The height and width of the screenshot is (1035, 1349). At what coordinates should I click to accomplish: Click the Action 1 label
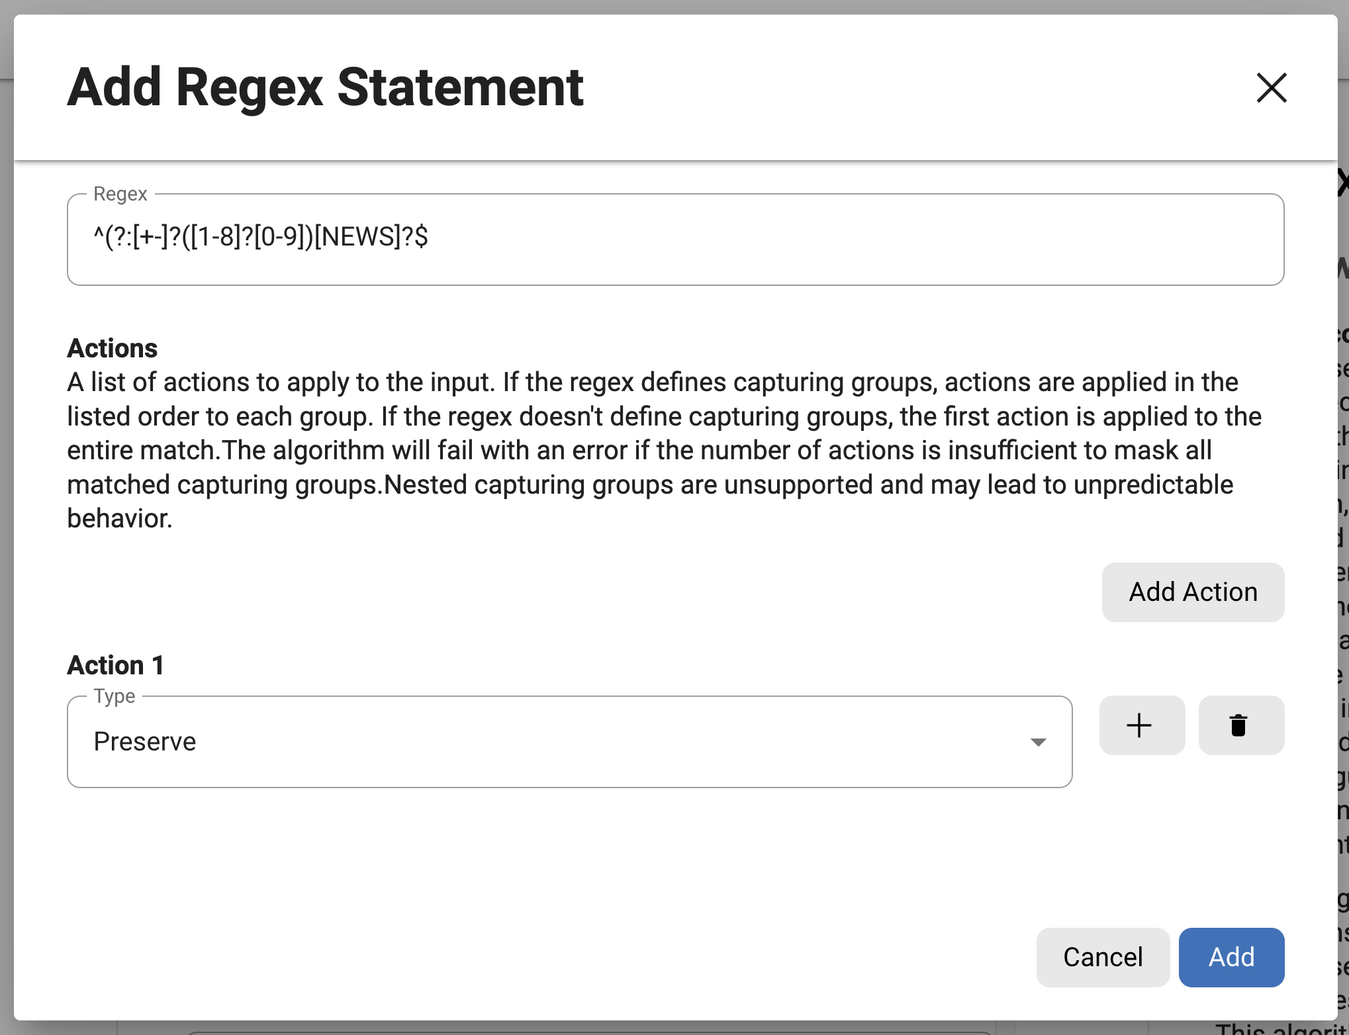[x=115, y=664]
